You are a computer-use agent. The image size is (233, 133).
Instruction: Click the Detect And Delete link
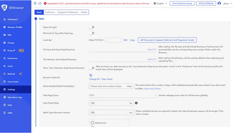152,89
